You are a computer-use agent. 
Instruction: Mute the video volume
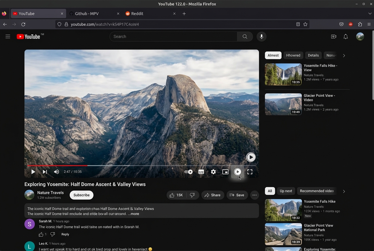[56, 172]
